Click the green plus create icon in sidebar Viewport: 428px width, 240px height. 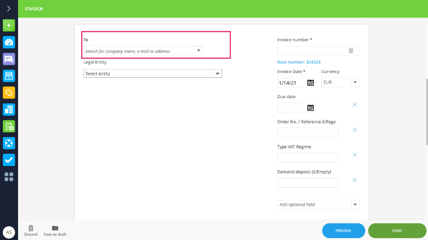pyautogui.click(x=9, y=26)
